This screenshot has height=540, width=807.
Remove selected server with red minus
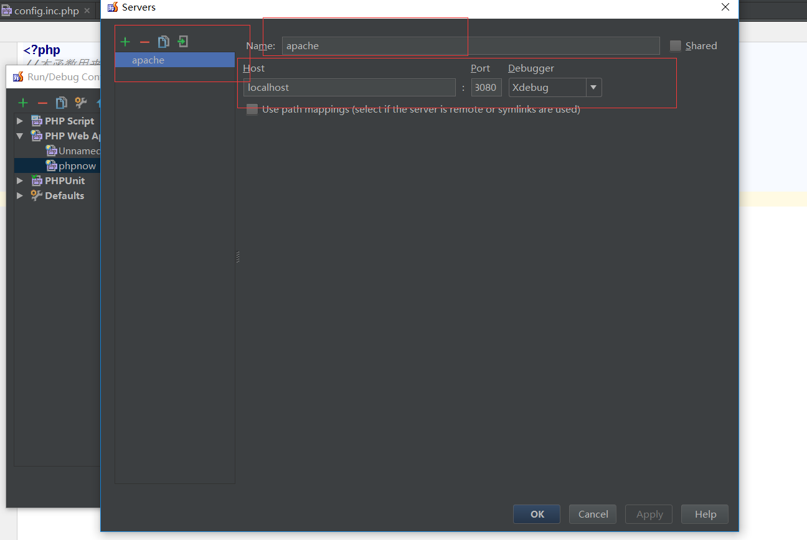click(x=144, y=42)
